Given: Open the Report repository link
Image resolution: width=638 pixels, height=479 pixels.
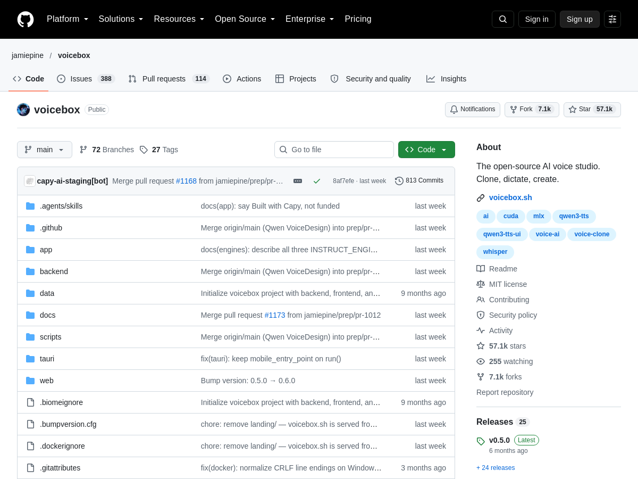Looking at the screenshot, I should pos(505,392).
